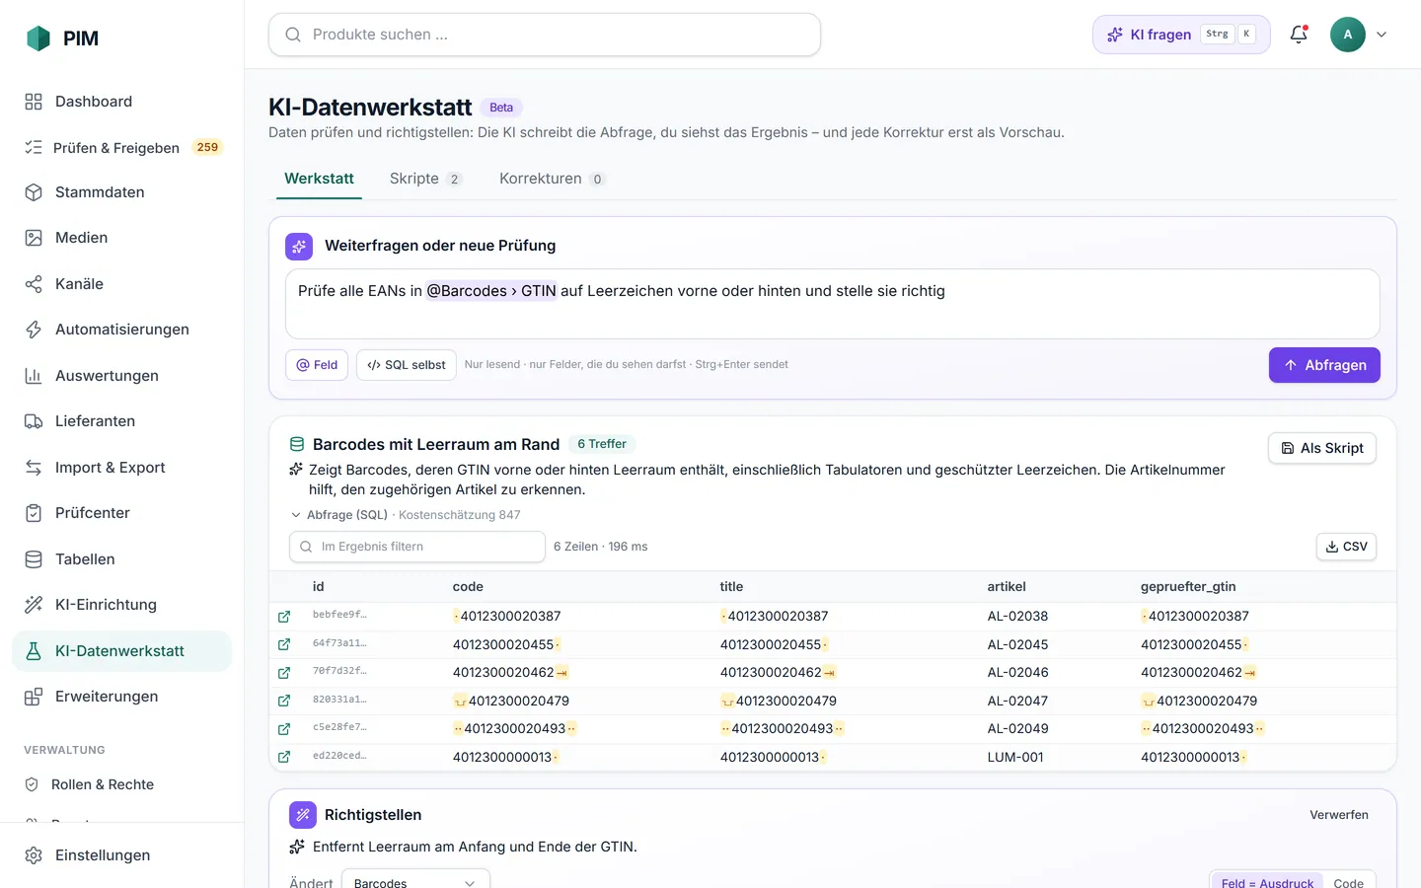Click the PIM logo
This screenshot has height=888, width=1421.
click(62, 38)
